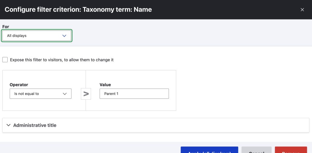Click the 'Administrative title' heading text
This screenshot has height=153, width=312.
35,125
